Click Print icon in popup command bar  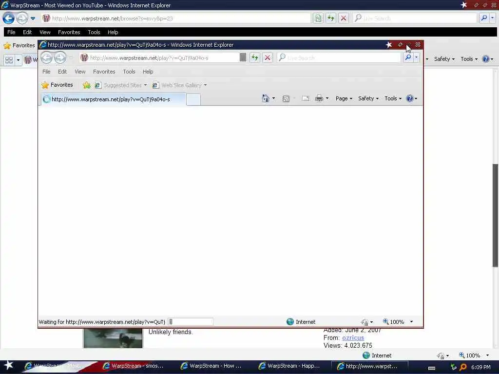point(319,98)
